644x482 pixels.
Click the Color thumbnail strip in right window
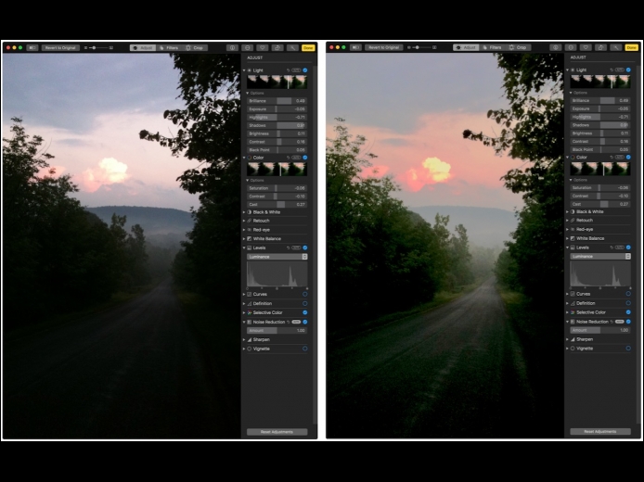coord(600,169)
